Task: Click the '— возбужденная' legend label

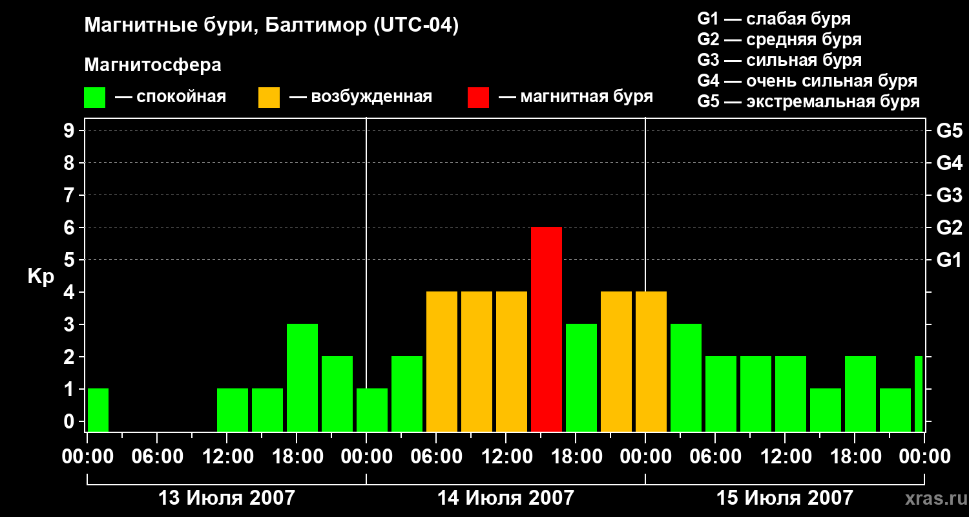Action: point(360,97)
